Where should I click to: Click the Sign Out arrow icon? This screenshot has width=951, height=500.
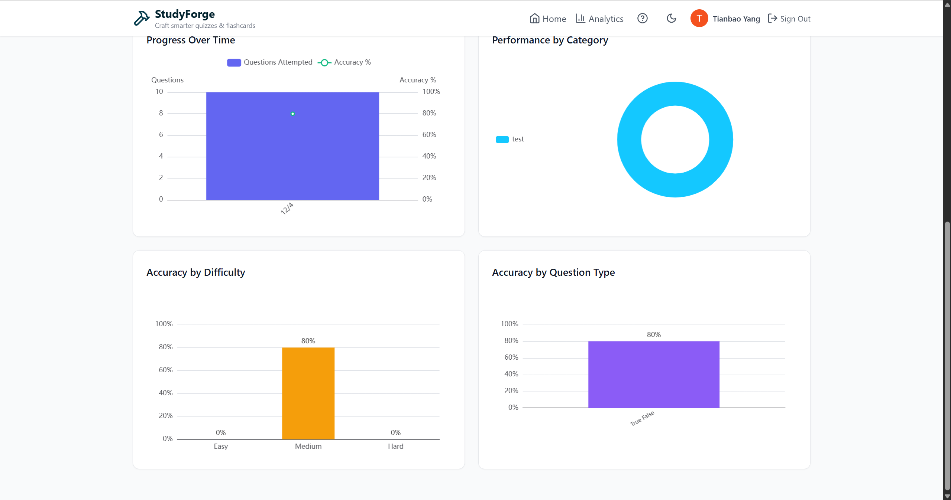pos(772,19)
